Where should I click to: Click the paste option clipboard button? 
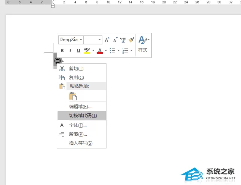point(72,96)
